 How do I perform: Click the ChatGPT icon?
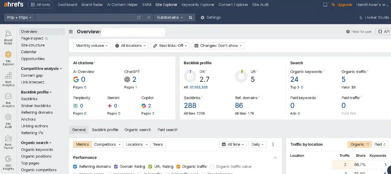tap(127, 79)
